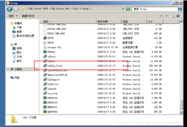Select the TB656103 CAB archive icon
187x127 pixels.
(45, 98)
